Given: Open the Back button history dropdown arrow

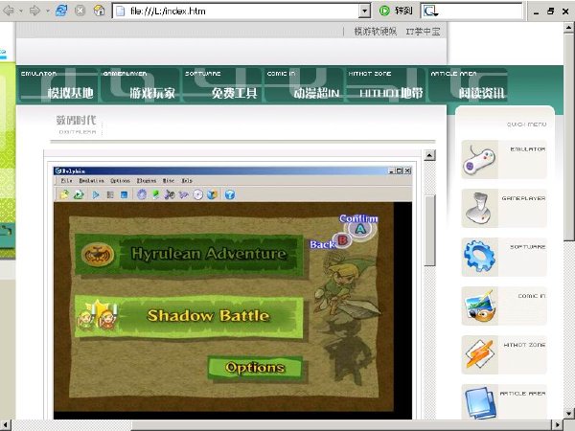Looking at the screenshot, I should (21, 11).
